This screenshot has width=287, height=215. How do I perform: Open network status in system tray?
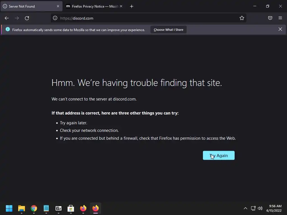coord(253,208)
